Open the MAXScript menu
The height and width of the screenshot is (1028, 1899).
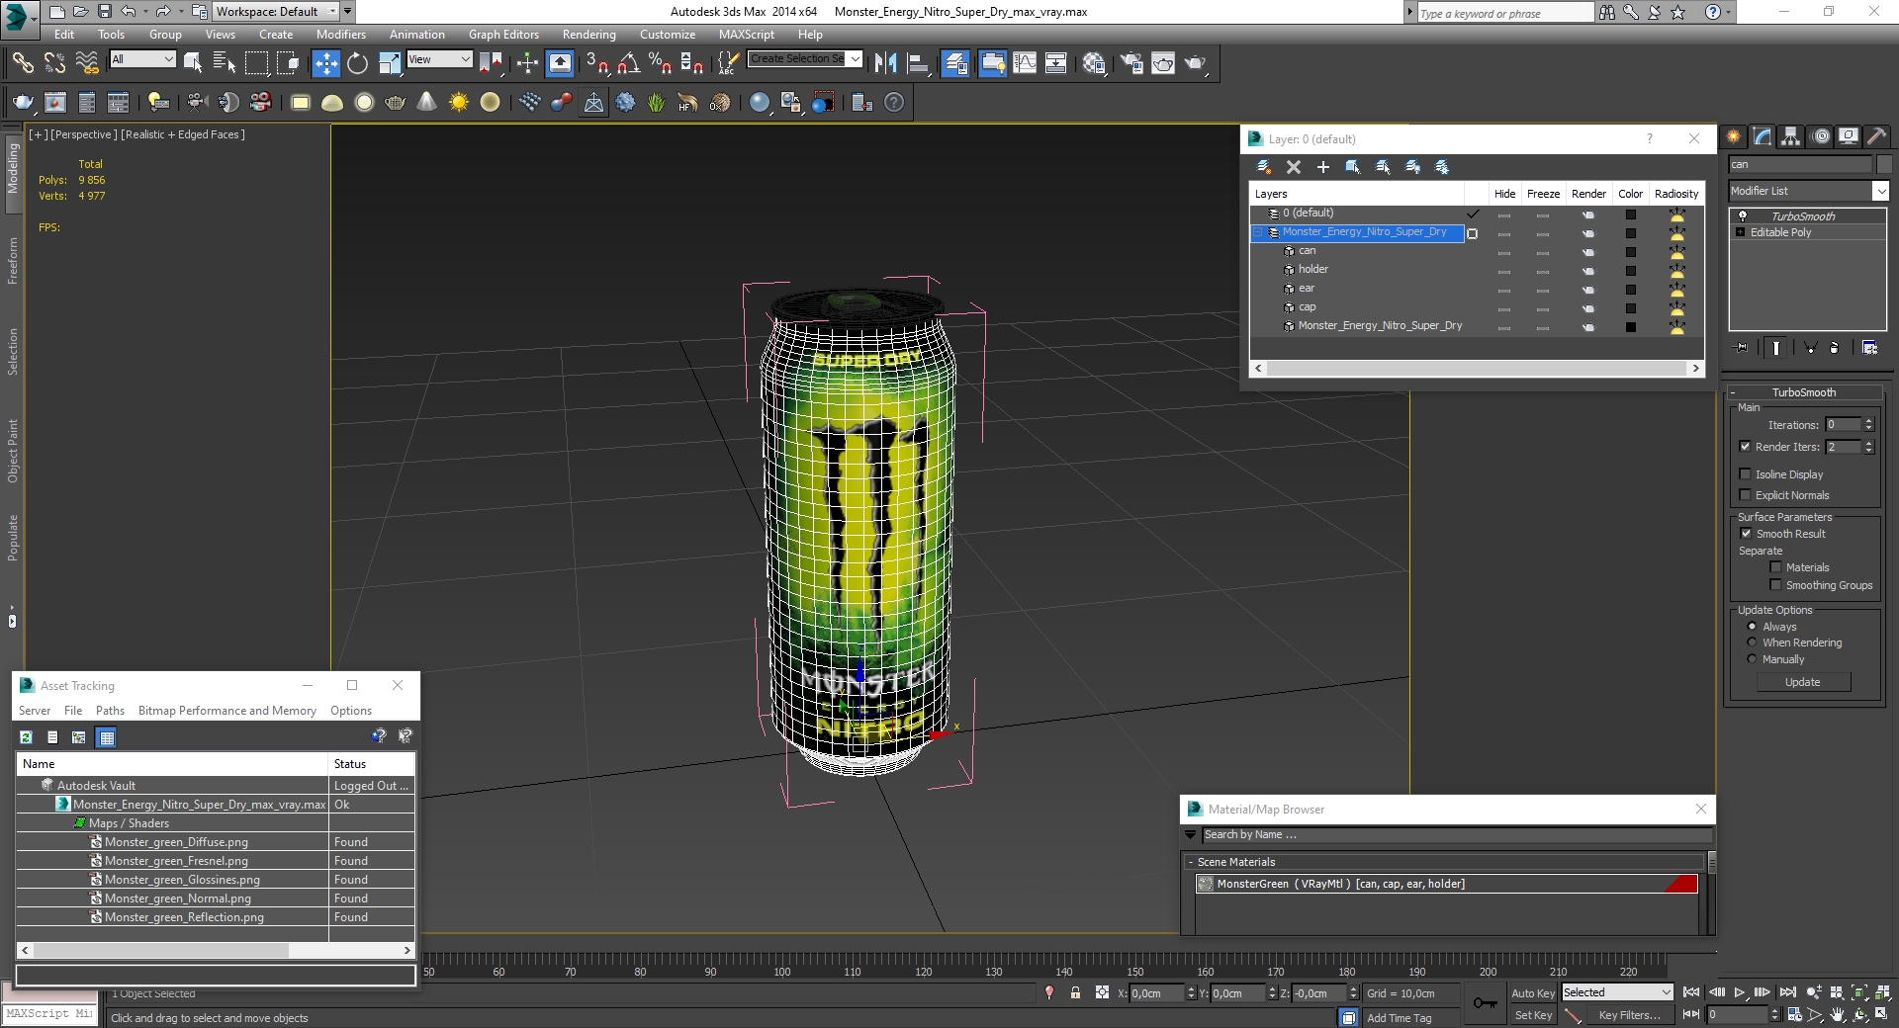747,35
